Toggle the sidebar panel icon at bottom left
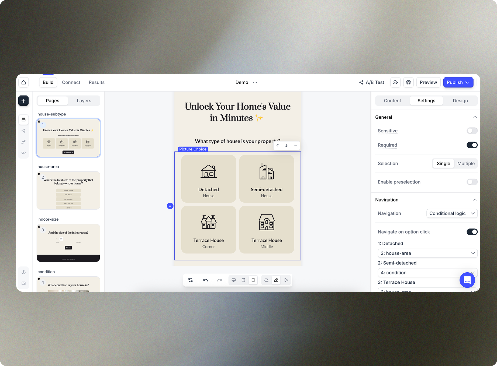Viewport: 497px width, 366px height. 24,283
